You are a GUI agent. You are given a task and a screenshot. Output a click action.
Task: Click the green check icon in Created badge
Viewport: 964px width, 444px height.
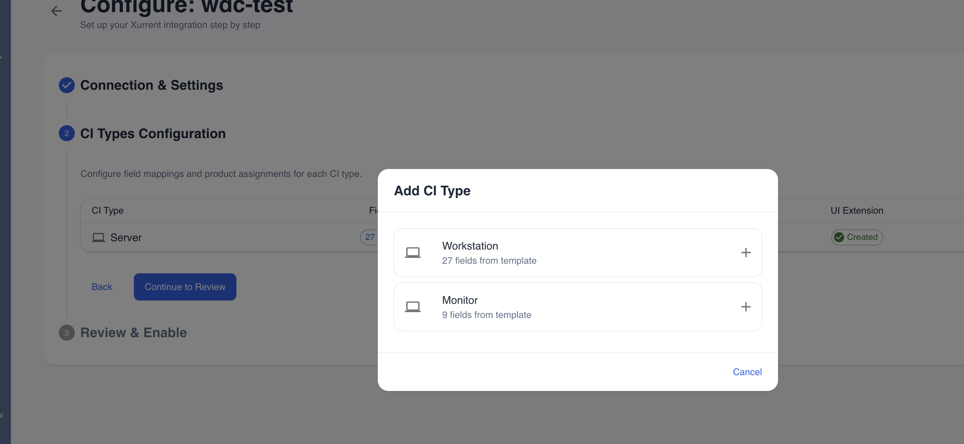[839, 237]
